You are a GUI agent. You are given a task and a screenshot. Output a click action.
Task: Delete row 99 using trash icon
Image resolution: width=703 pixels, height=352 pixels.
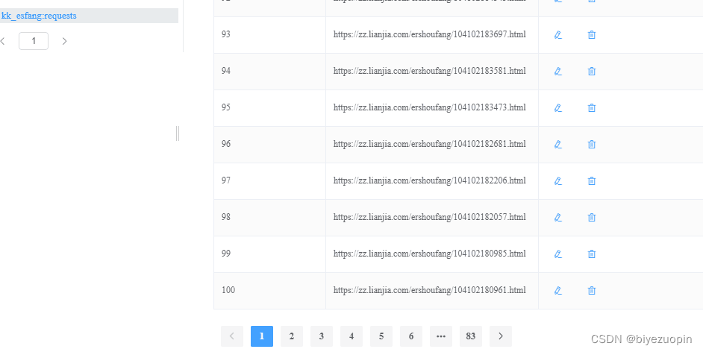point(591,254)
